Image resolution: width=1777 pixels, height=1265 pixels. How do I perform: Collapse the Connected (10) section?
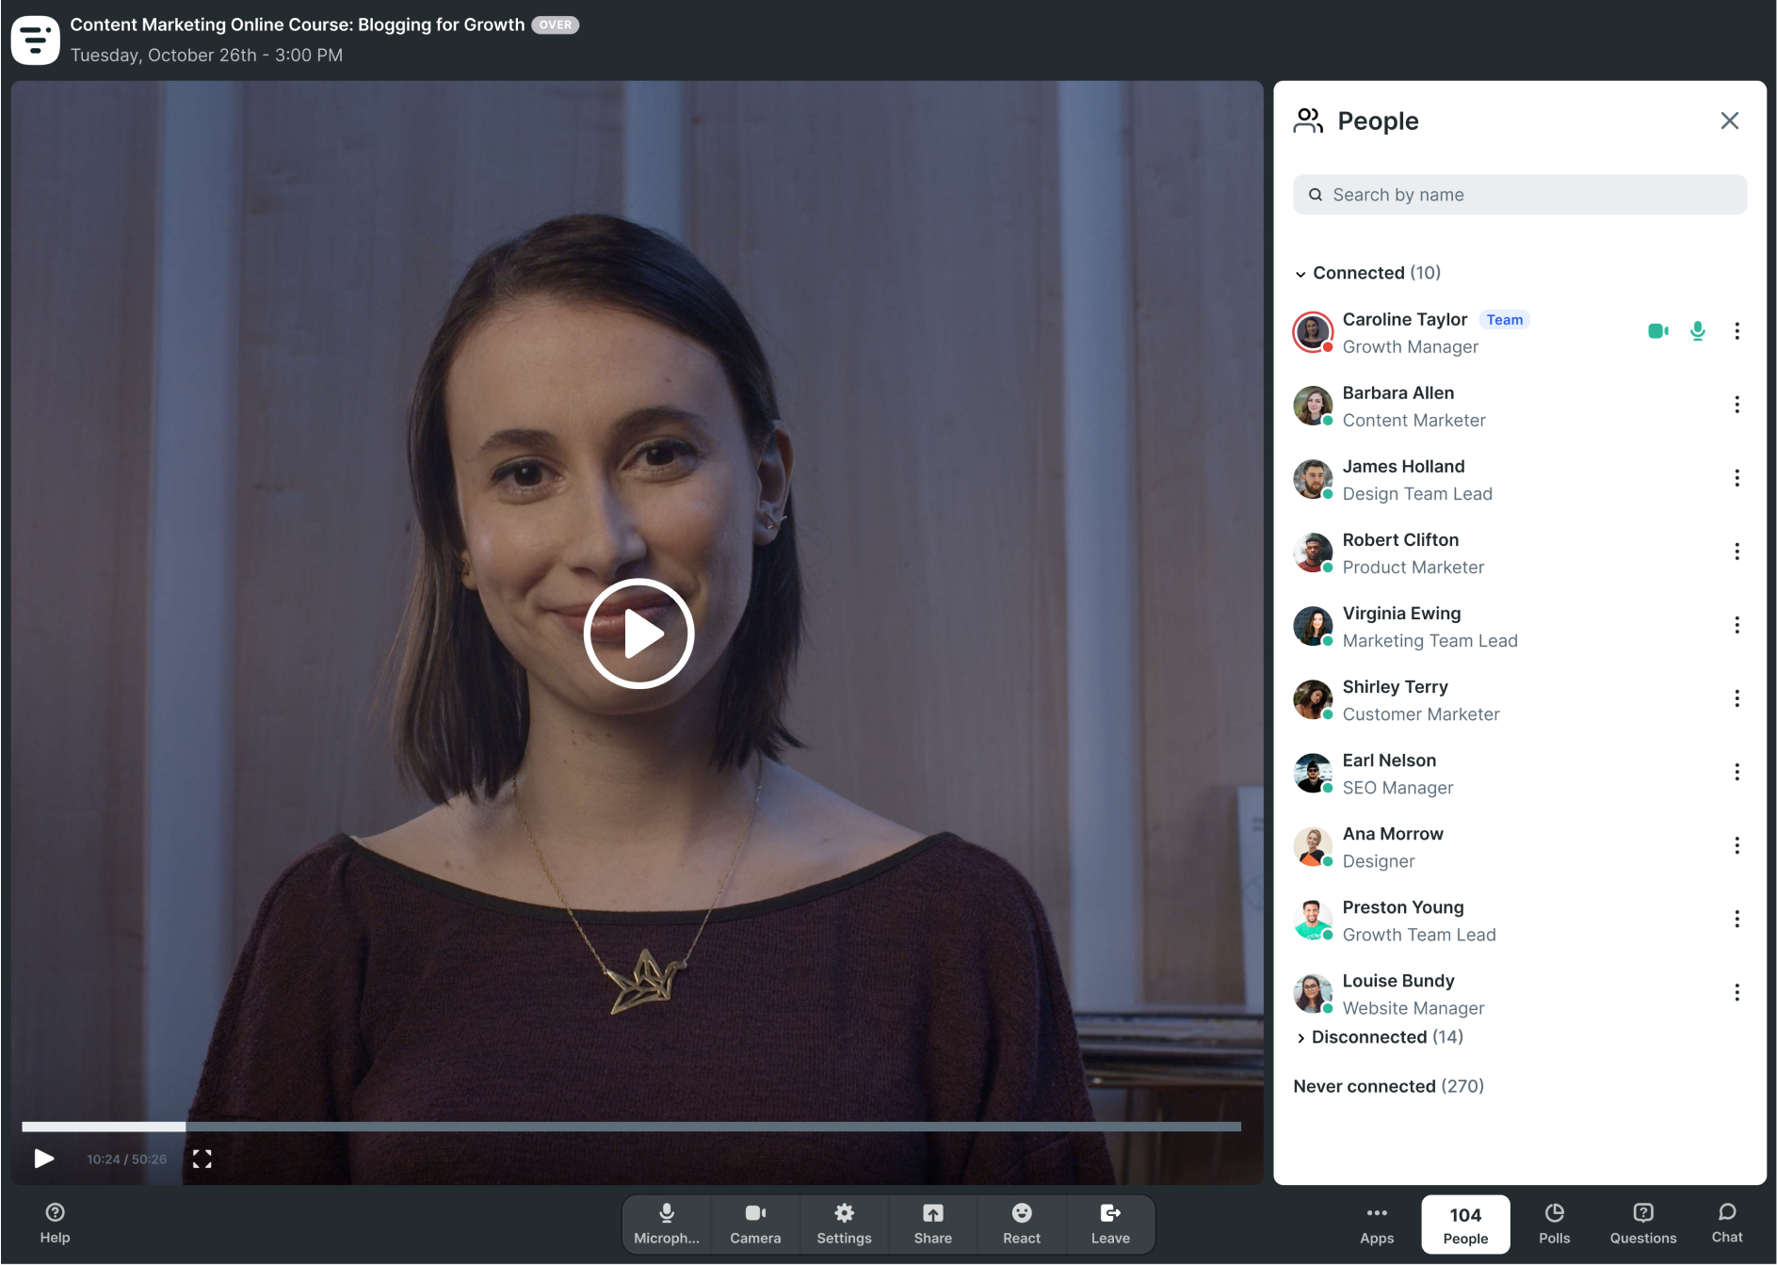click(x=1367, y=273)
